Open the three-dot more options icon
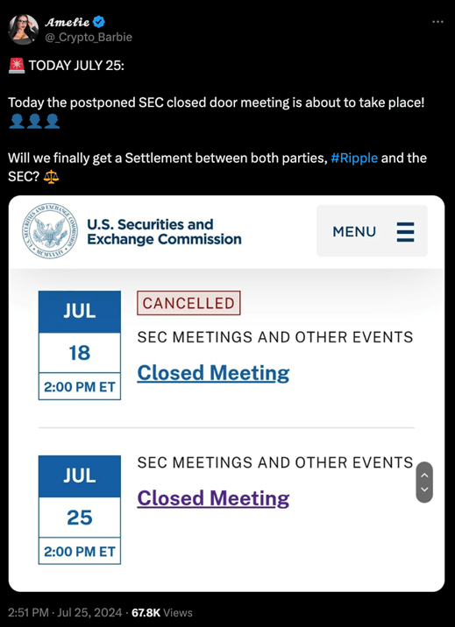The image size is (455, 627). click(x=437, y=22)
